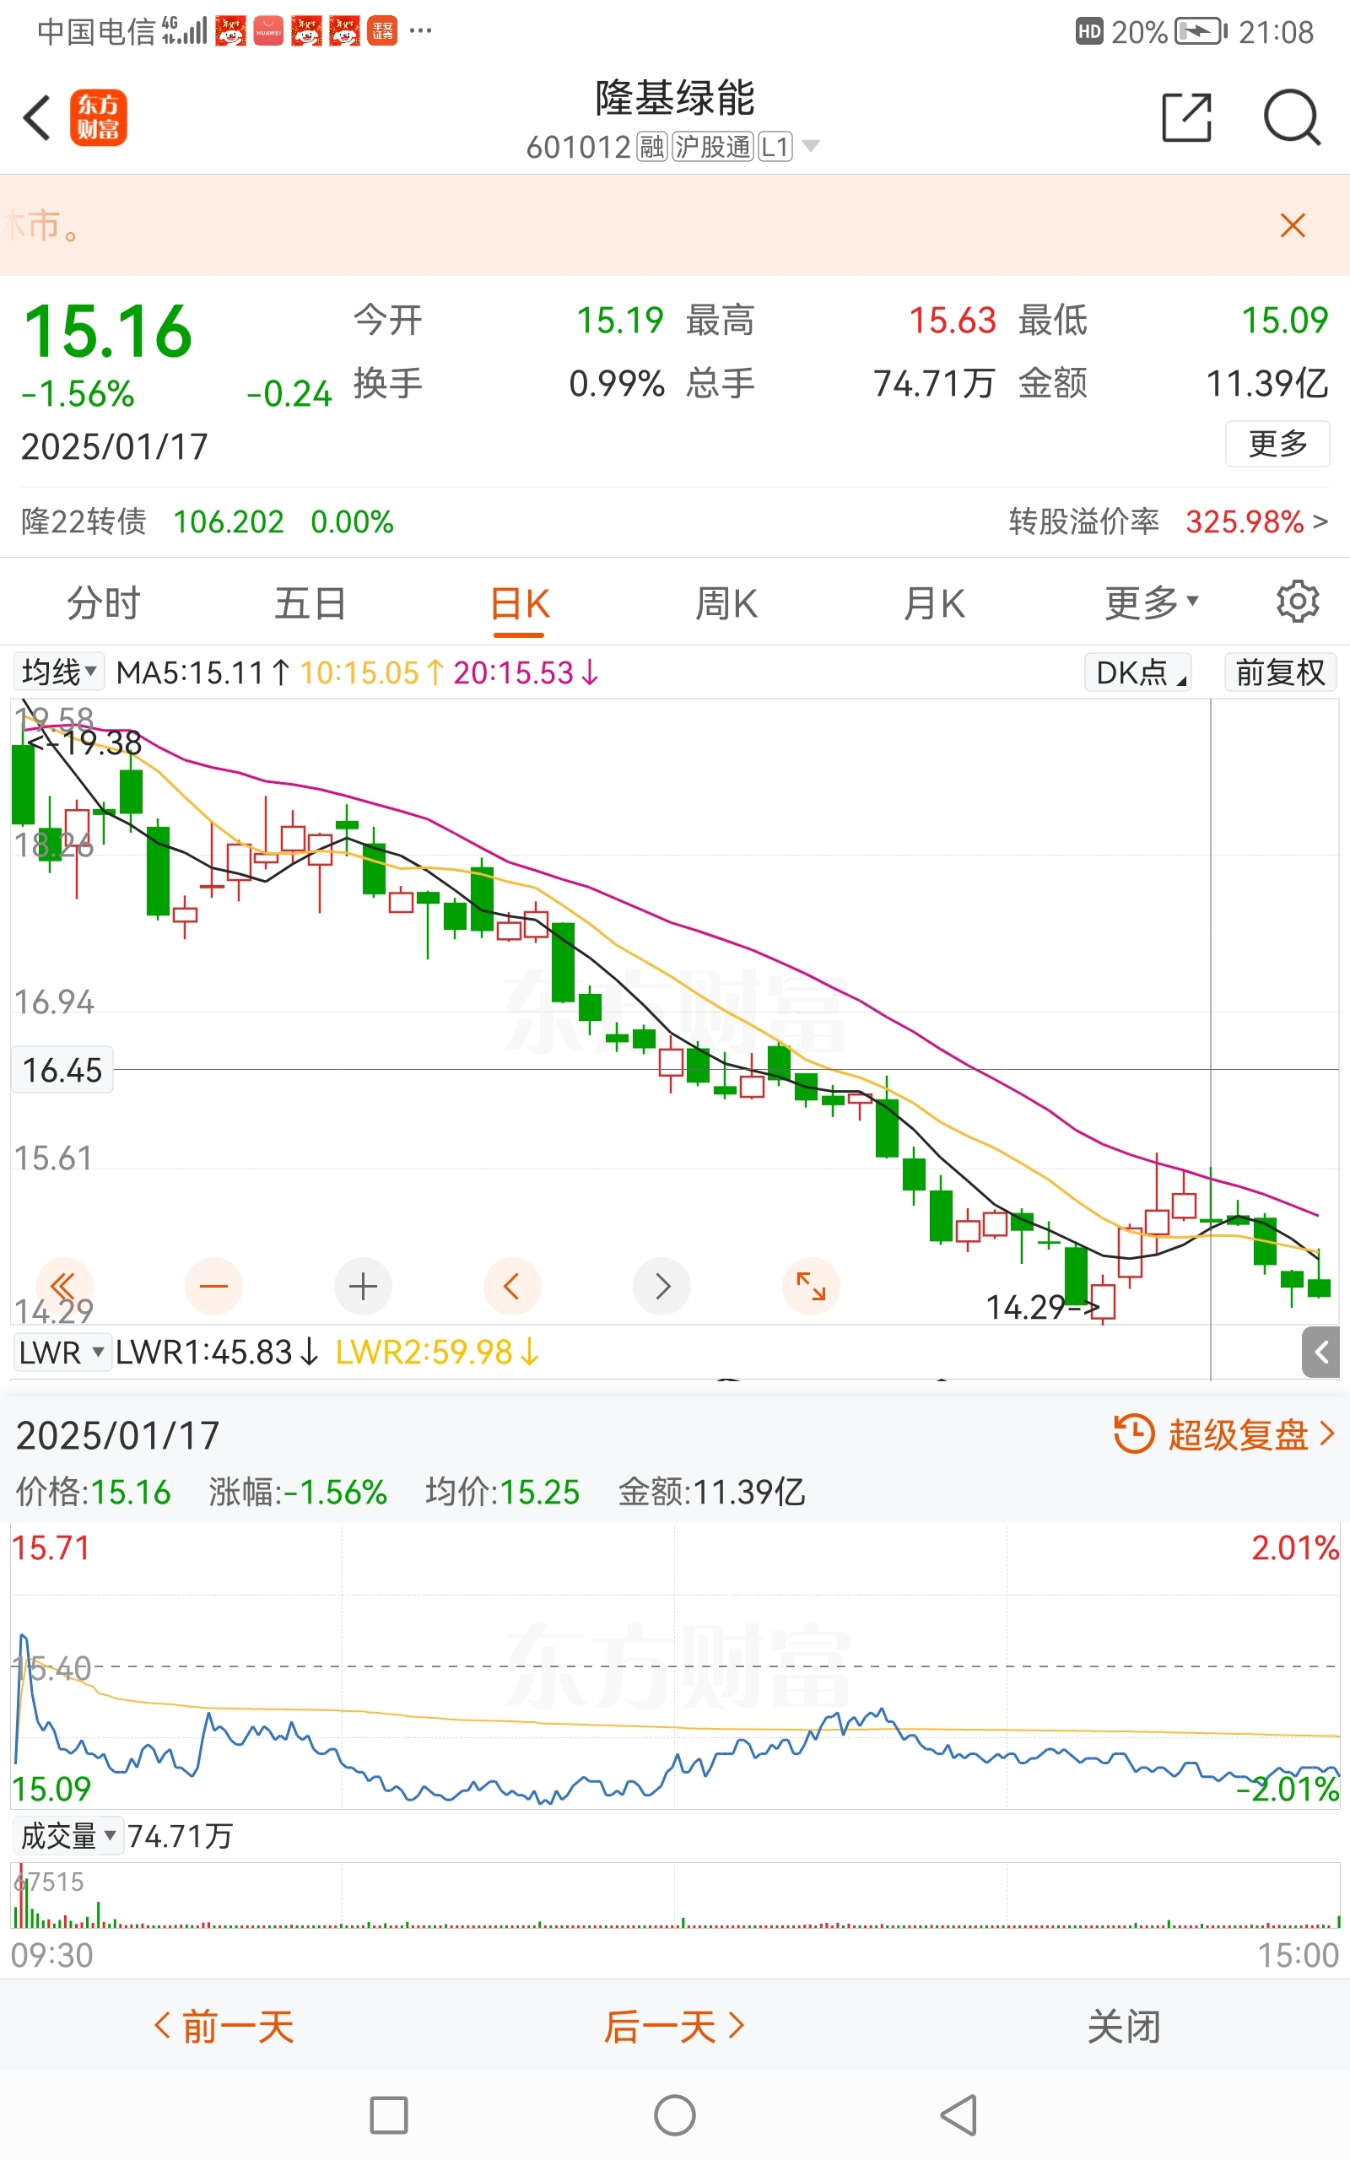Open the 隆22转债 convertible bond row
The image size is (1350, 2160).
(208, 521)
